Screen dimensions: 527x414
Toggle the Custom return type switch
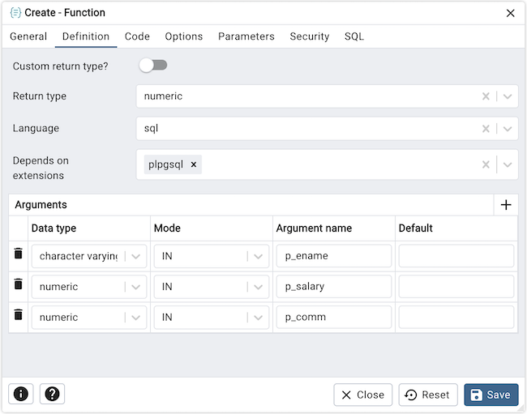click(x=153, y=65)
